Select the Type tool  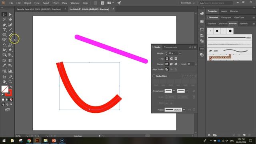pyautogui.click(x=4, y=30)
